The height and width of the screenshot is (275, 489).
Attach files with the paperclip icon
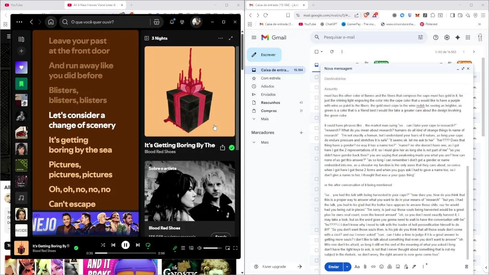point(365,267)
